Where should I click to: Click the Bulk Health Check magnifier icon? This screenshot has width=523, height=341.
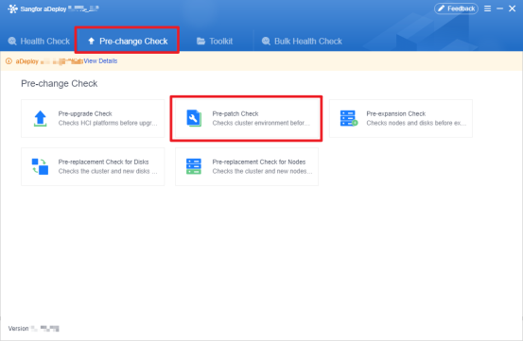[266, 42]
